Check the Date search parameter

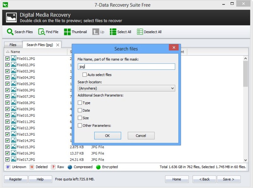click(80, 110)
